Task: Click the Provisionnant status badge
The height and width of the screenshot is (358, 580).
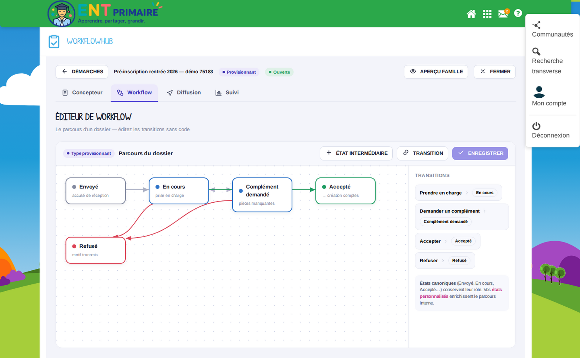Action: click(239, 72)
